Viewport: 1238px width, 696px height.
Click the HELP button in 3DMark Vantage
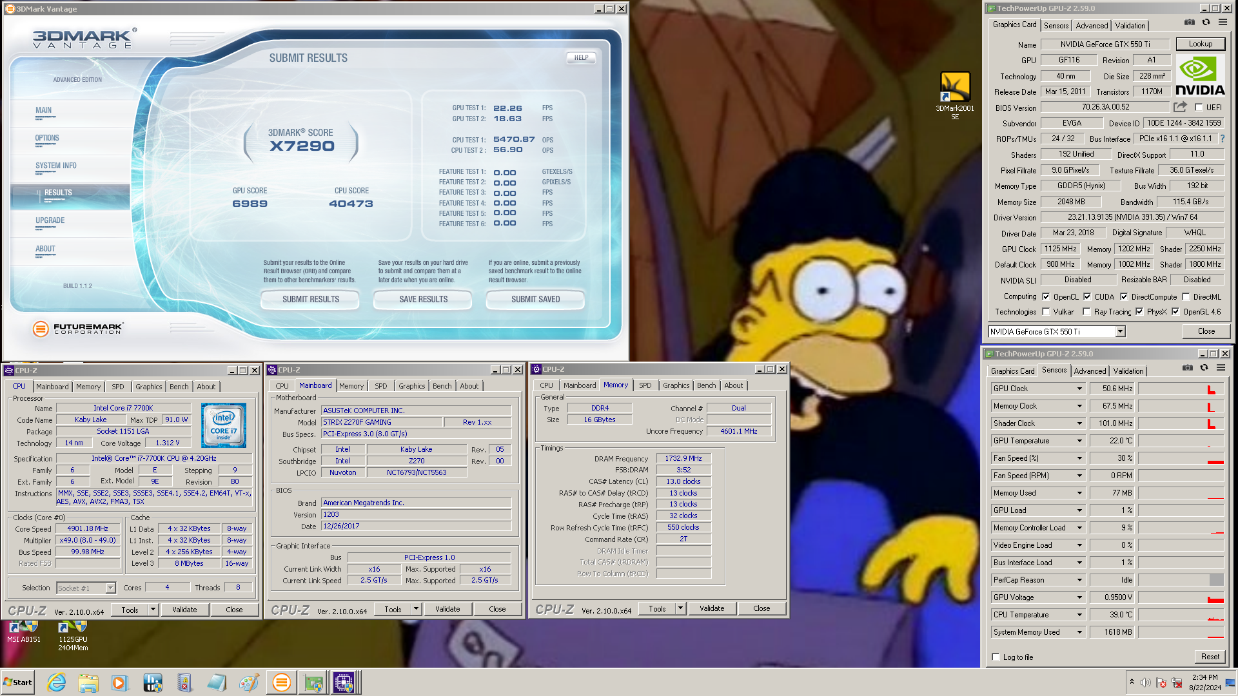point(581,57)
